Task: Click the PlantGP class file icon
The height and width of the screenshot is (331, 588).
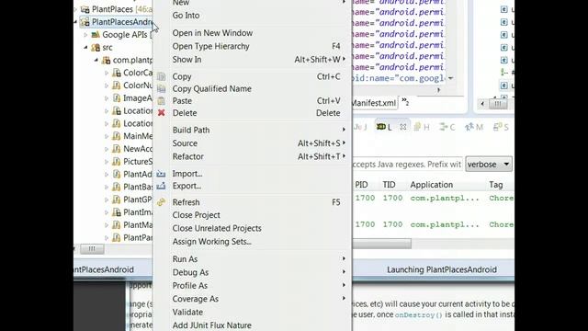Action: [x=117, y=200]
